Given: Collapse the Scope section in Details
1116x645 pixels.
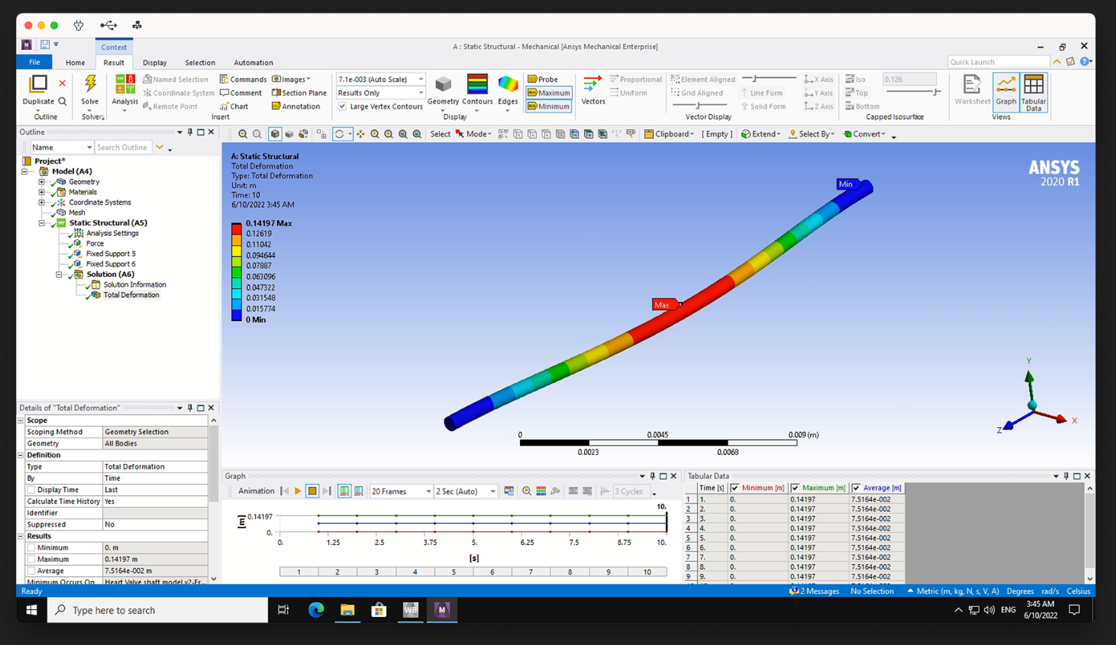Looking at the screenshot, I should 20,420.
